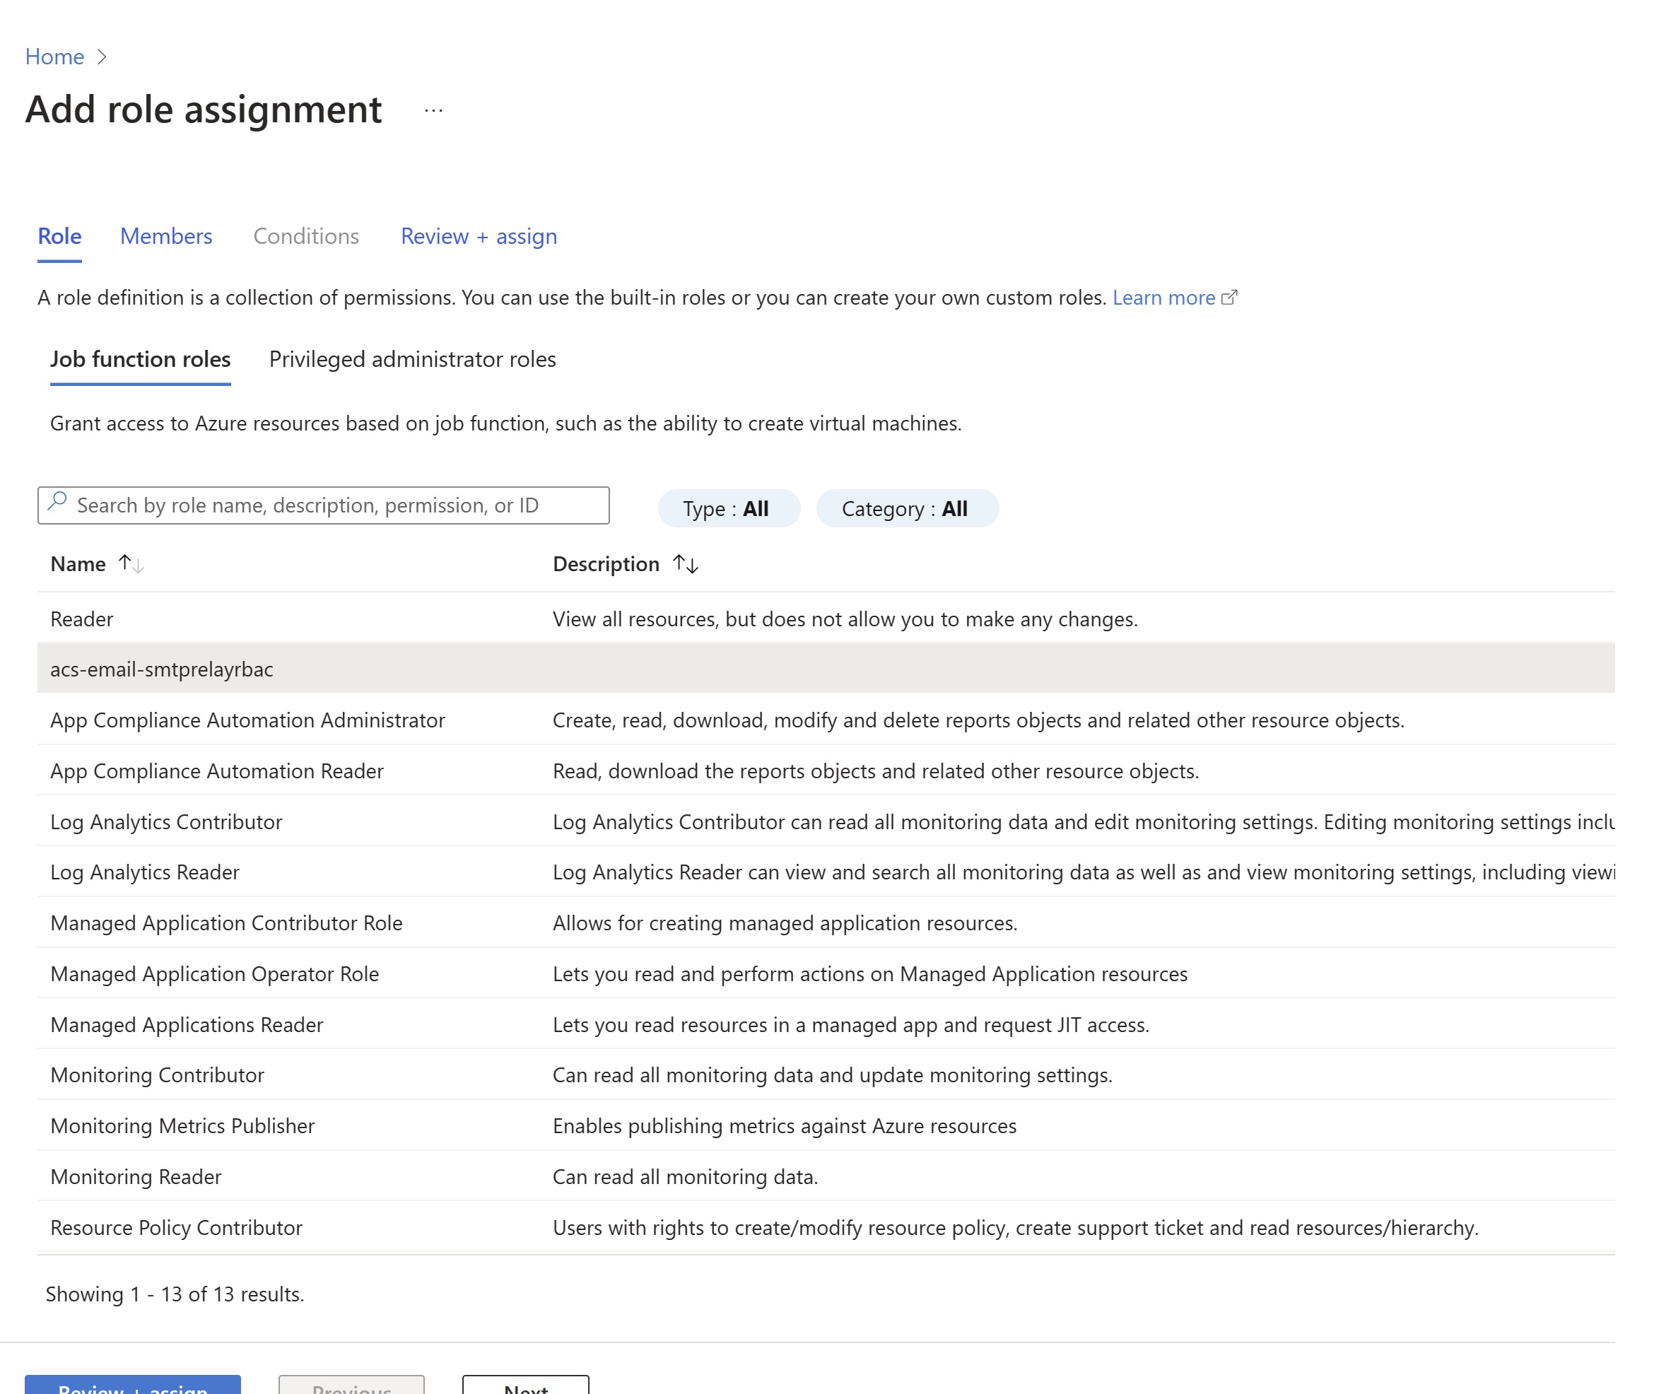
Task: Switch to Review + assign tab
Action: tap(478, 236)
